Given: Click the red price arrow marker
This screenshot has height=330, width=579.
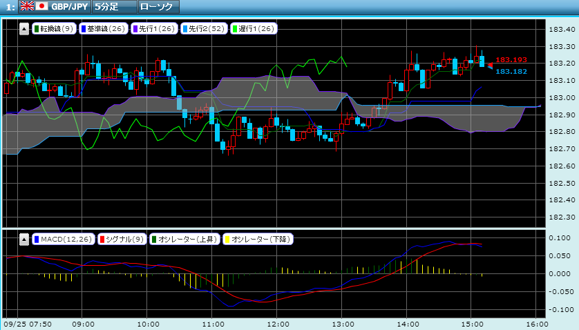Looking at the screenshot, I should click(490, 65).
